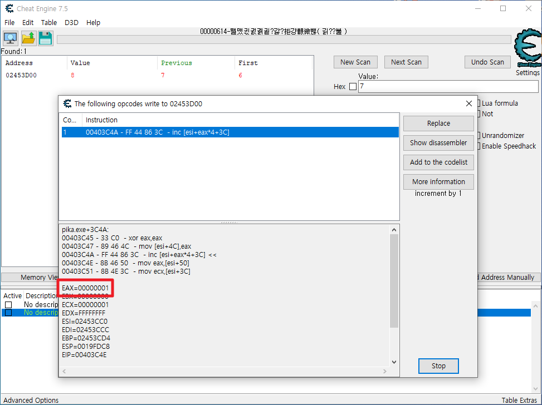Click the ESI=02453CC0 register line
This screenshot has width=542, height=405.
[85, 321]
